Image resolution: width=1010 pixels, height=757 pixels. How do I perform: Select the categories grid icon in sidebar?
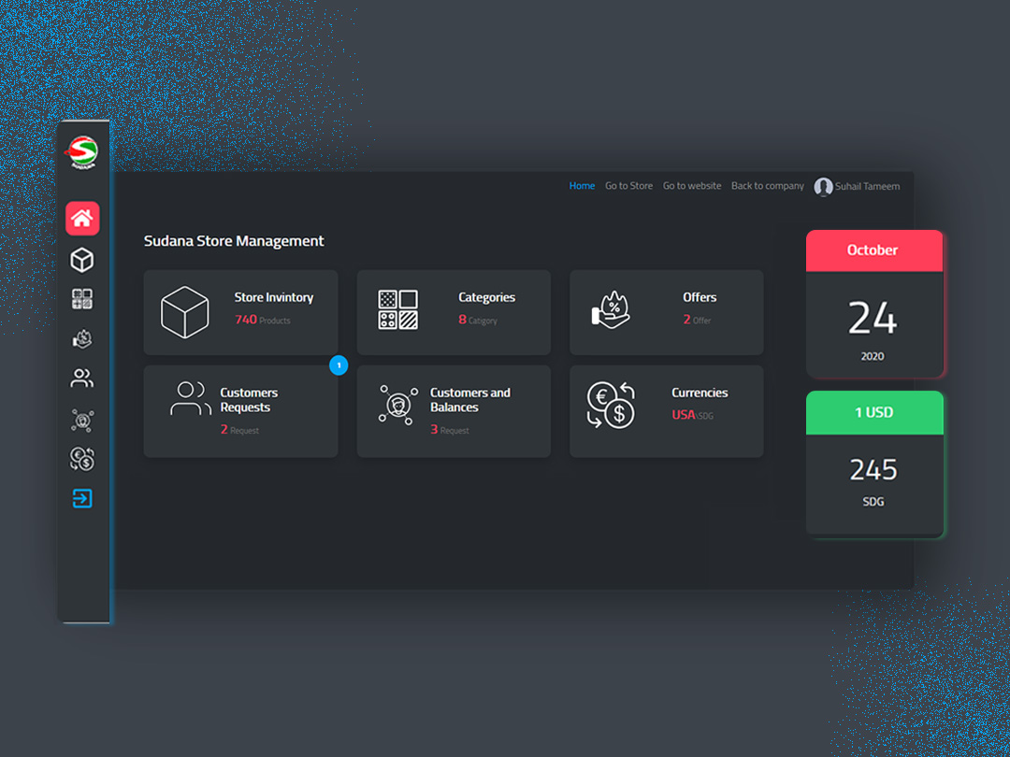pos(82,299)
